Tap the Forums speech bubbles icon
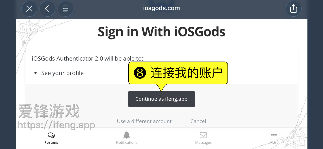Screen dimensions: 323x149 click(51, 135)
